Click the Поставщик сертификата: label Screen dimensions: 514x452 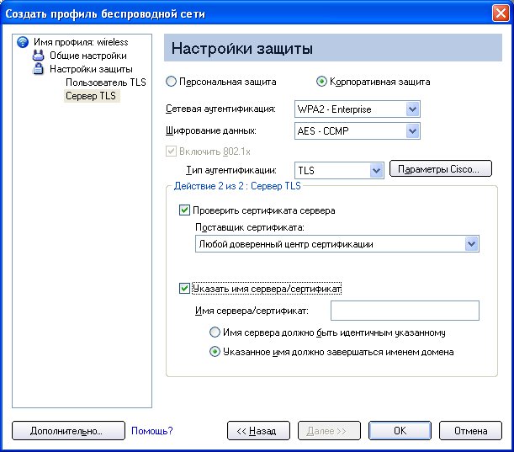coord(250,227)
